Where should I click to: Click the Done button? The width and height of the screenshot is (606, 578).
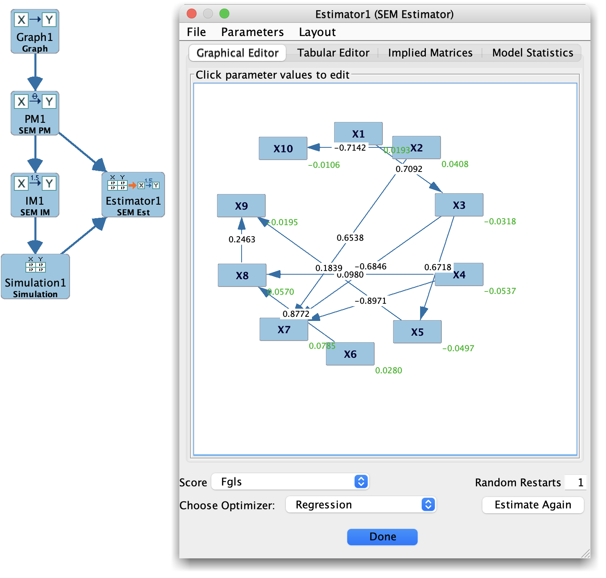(382, 537)
